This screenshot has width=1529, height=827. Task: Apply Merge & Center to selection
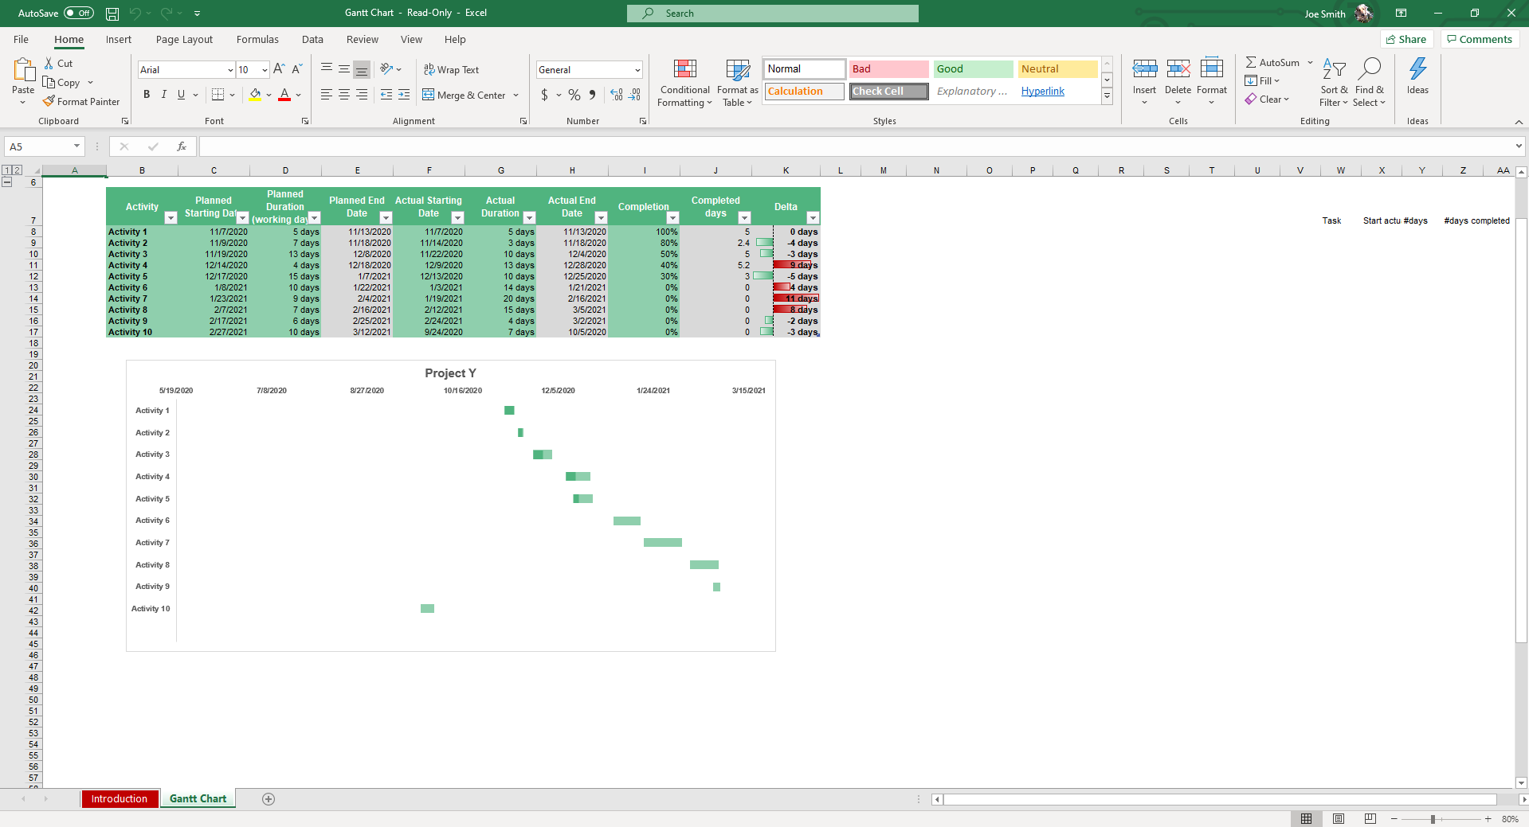tap(465, 95)
